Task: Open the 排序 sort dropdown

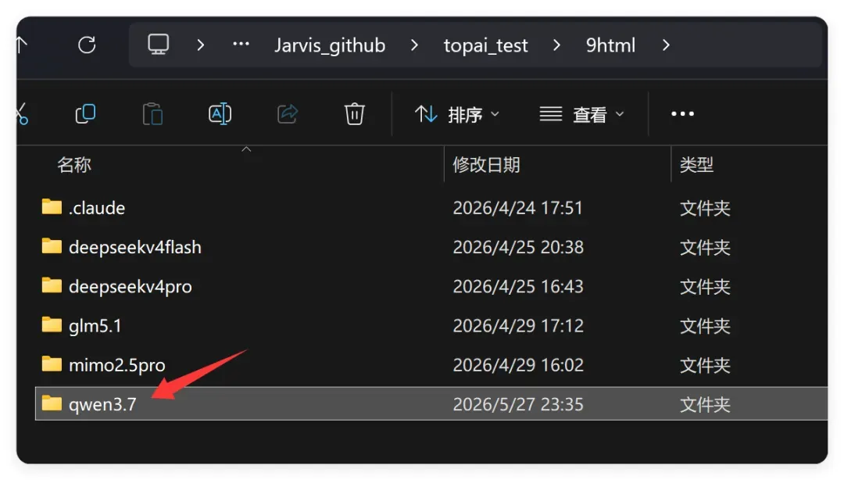Action: pos(457,114)
